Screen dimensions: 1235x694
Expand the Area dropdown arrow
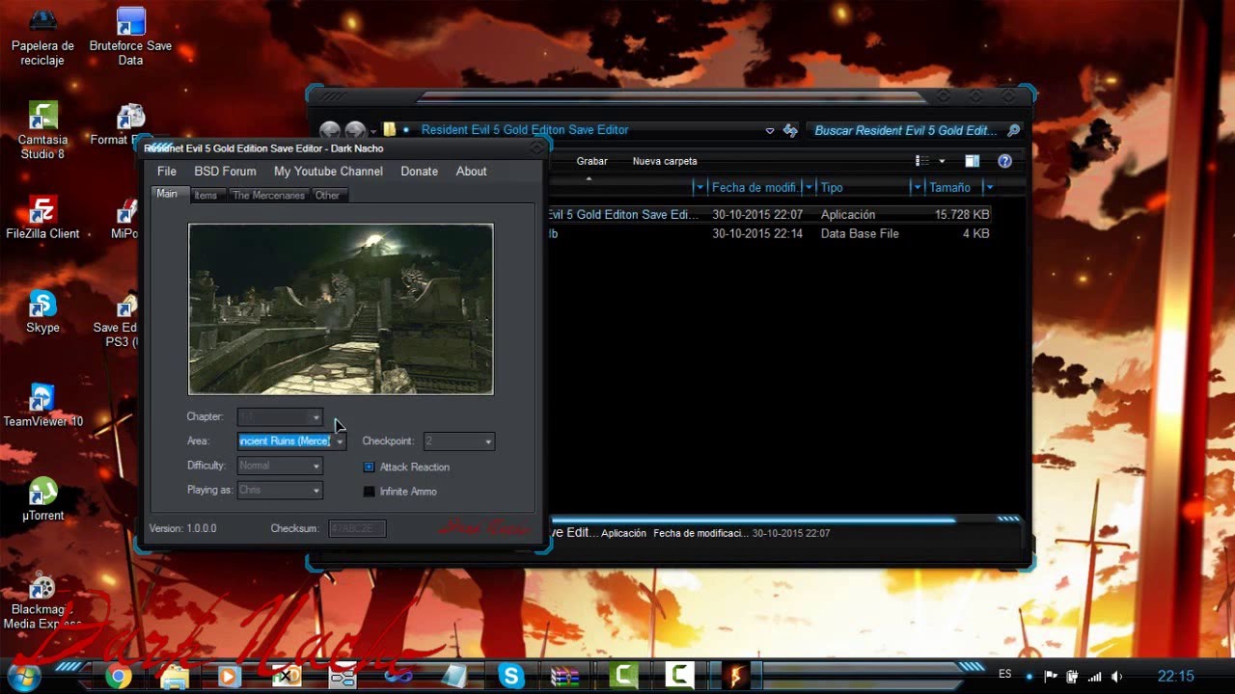click(x=340, y=441)
